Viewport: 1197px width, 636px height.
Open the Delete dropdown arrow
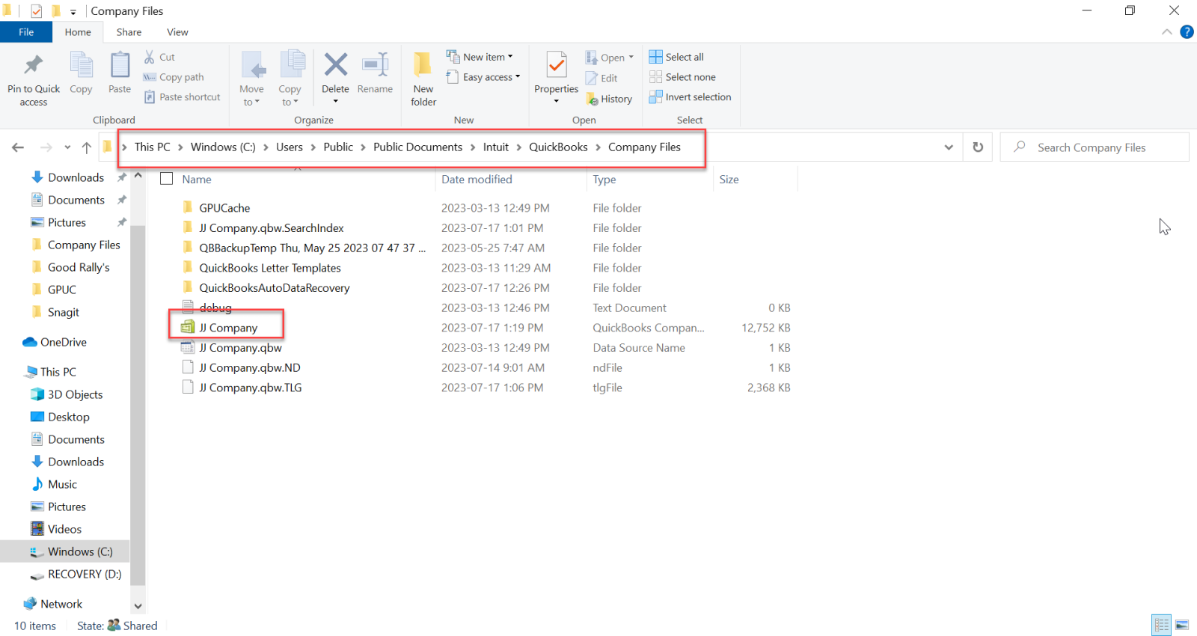pos(336,101)
